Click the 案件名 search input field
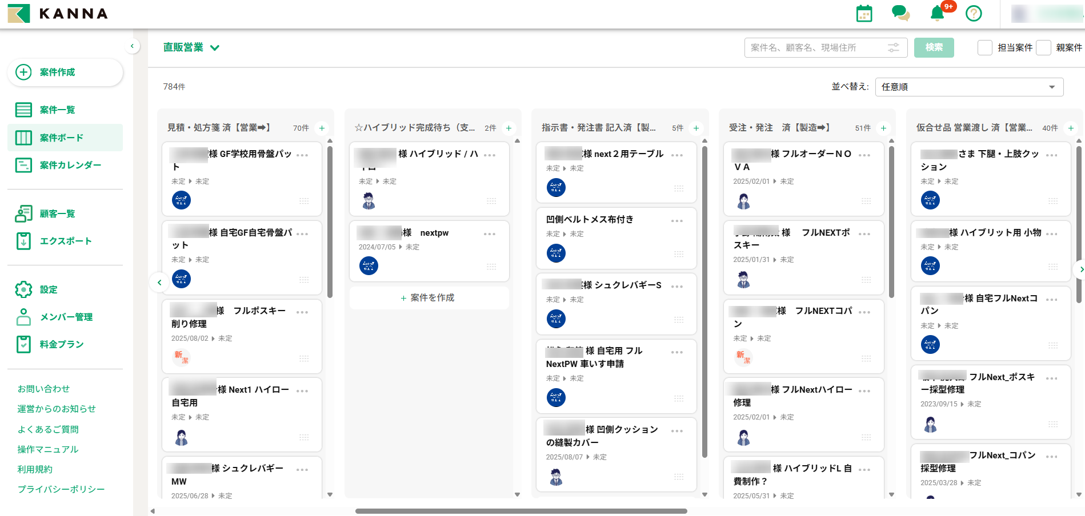The width and height of the screenshot is (1085, 516). point(814,48)
